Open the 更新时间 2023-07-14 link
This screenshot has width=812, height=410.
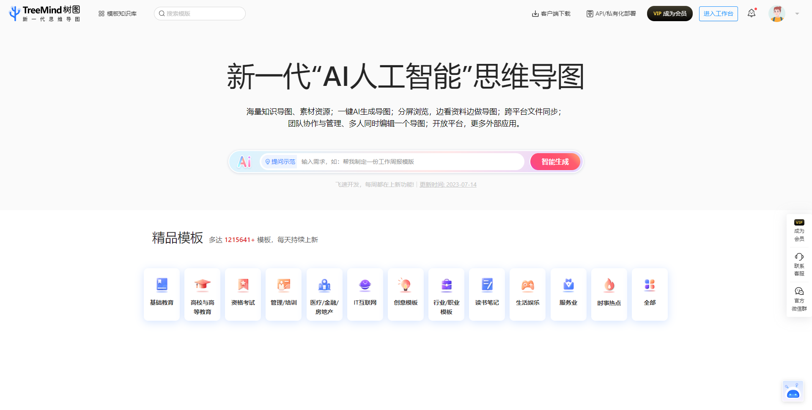[x=448, y=184]
